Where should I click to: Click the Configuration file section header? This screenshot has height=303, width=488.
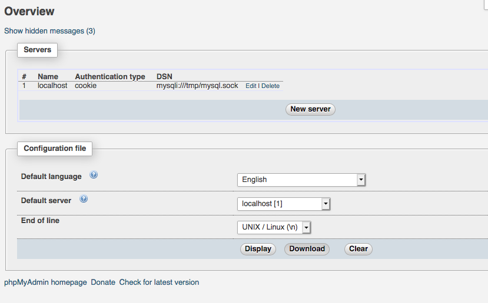tap(55, 149)
